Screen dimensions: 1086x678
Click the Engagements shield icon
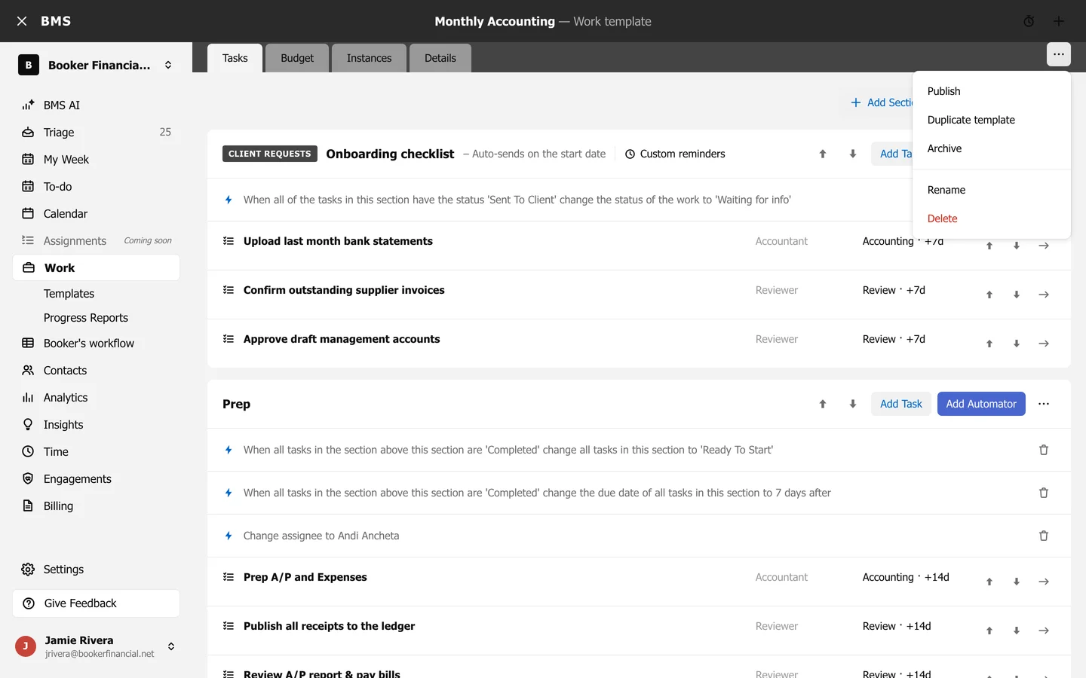tap(28, 478)
